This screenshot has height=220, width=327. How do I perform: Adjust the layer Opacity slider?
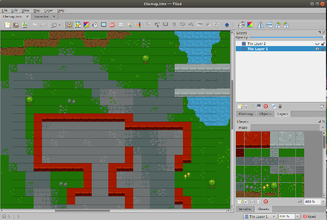[x=288, y=37]
